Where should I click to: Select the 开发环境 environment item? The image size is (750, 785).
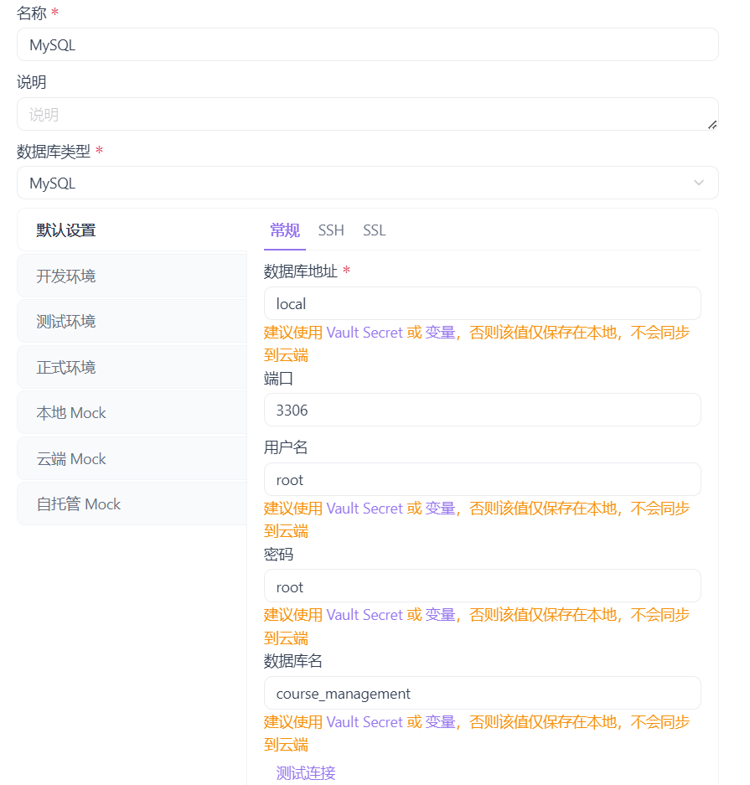coord(132,276)
